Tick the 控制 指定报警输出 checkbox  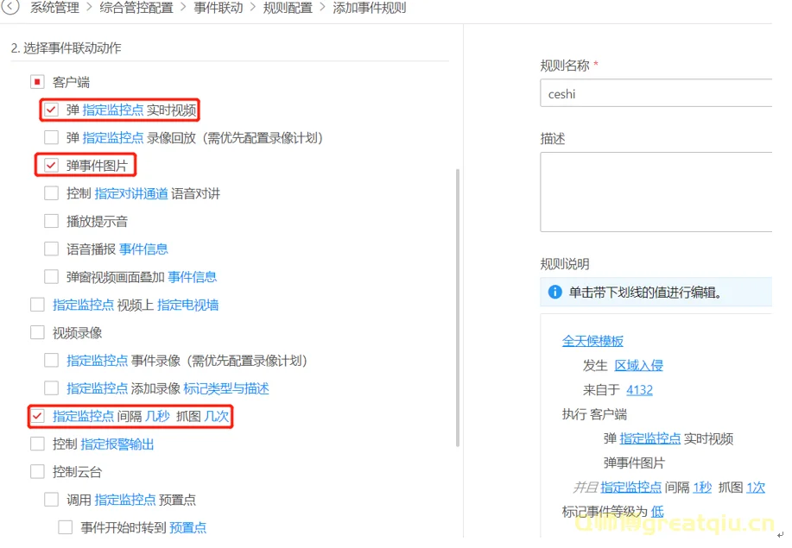tap(37, 444)
